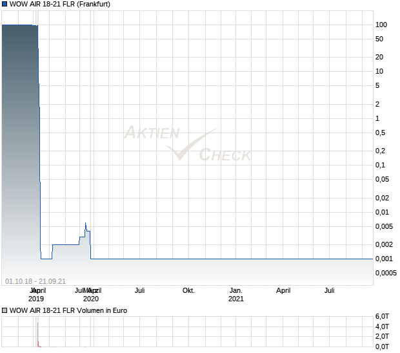Click the year label '2019'
Viewport: 400px width, 353px height.
tap(36, 299)
